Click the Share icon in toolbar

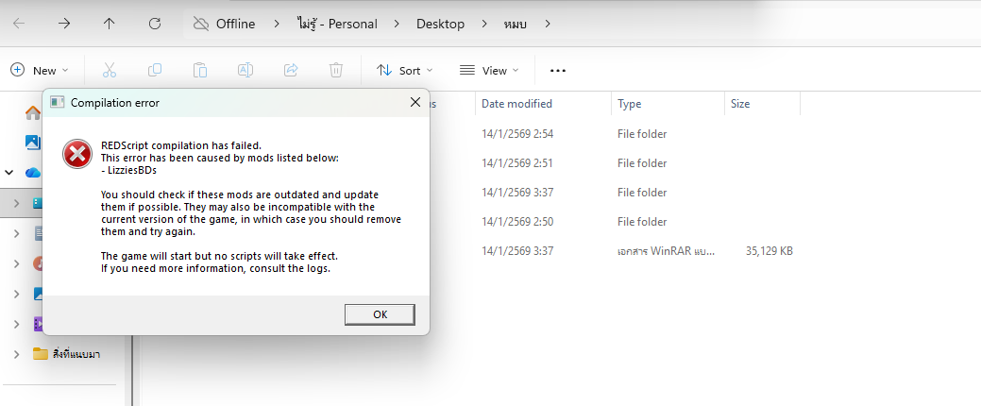(291, 70)
